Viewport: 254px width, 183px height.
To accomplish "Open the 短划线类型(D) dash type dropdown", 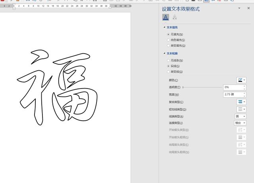I will click(241, 109).
